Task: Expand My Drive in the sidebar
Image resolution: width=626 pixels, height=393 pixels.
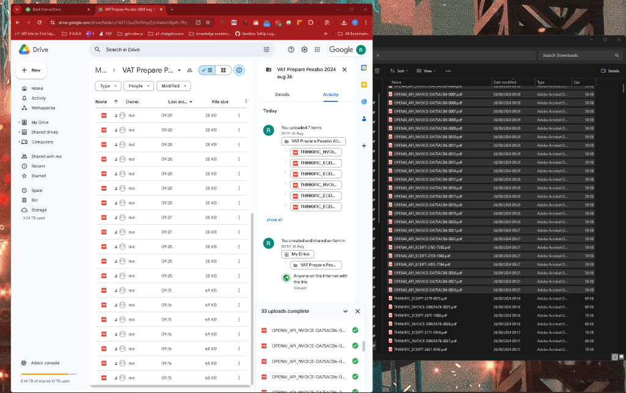Action: (19, 122)
